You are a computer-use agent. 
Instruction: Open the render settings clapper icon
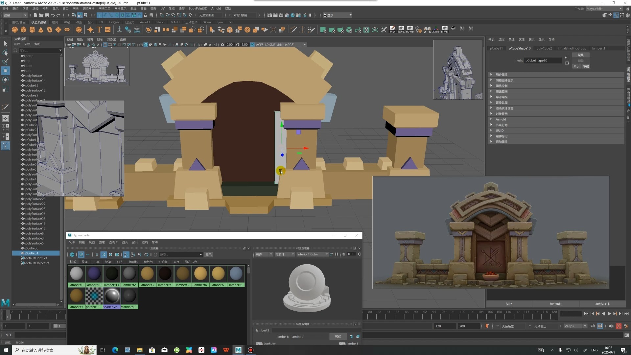coord(287,15)
